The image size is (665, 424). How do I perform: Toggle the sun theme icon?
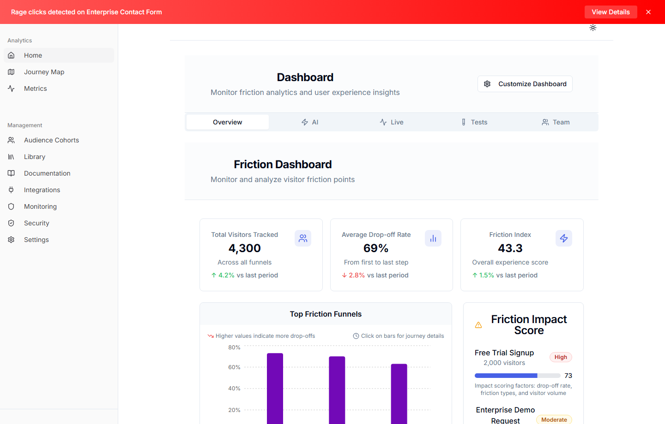click(593, 28)
